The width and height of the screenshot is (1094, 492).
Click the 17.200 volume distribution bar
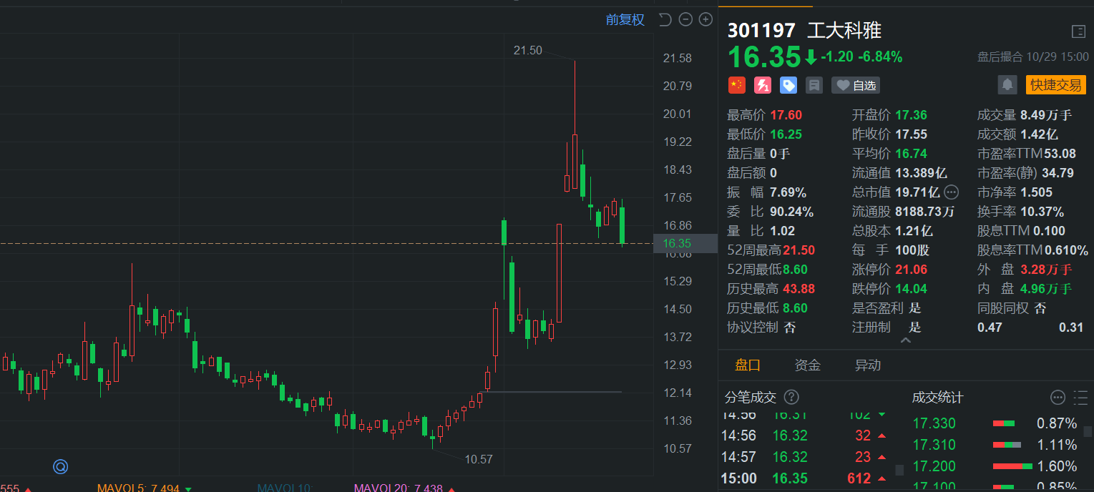pyautogui.click(x=1012, y=466)
